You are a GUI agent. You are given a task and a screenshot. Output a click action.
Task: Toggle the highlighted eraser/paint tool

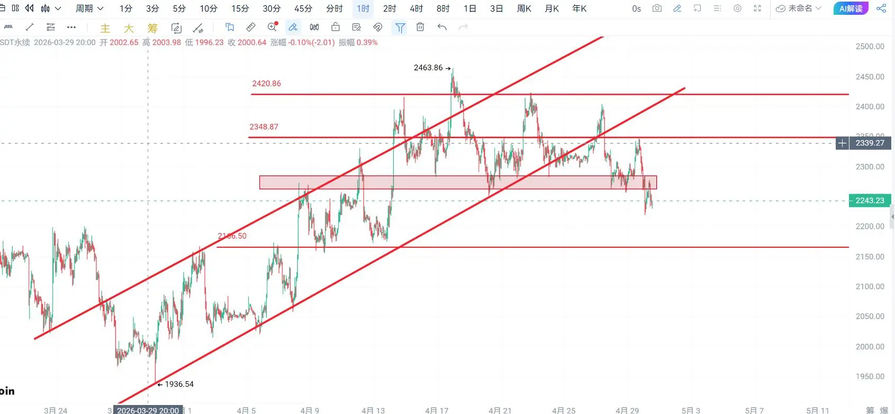pos(293,27)
